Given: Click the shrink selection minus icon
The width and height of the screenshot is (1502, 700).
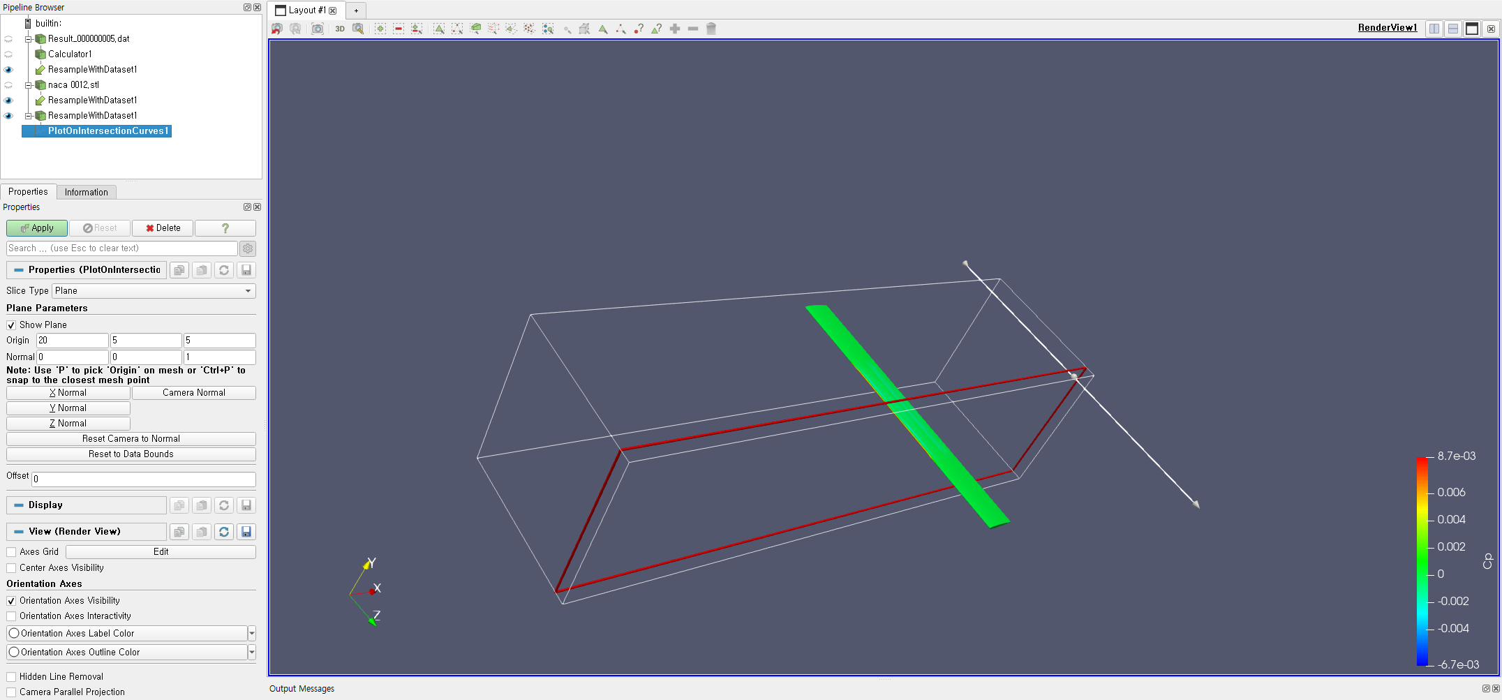Looking at the screenshot, I should coord(693,29).
